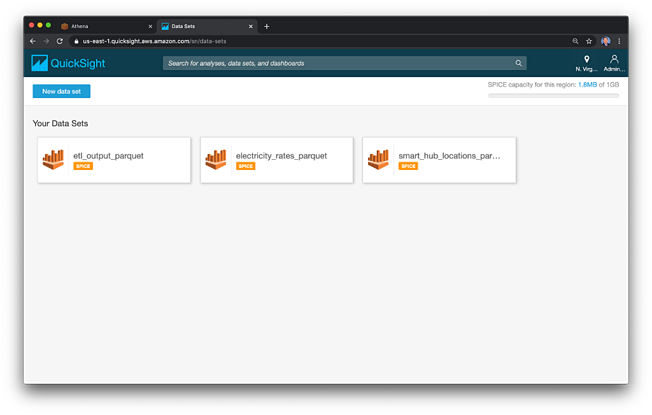Close the Data Sets browser tab
Viewport: 652px width, 415px height.
pos(251,26)
